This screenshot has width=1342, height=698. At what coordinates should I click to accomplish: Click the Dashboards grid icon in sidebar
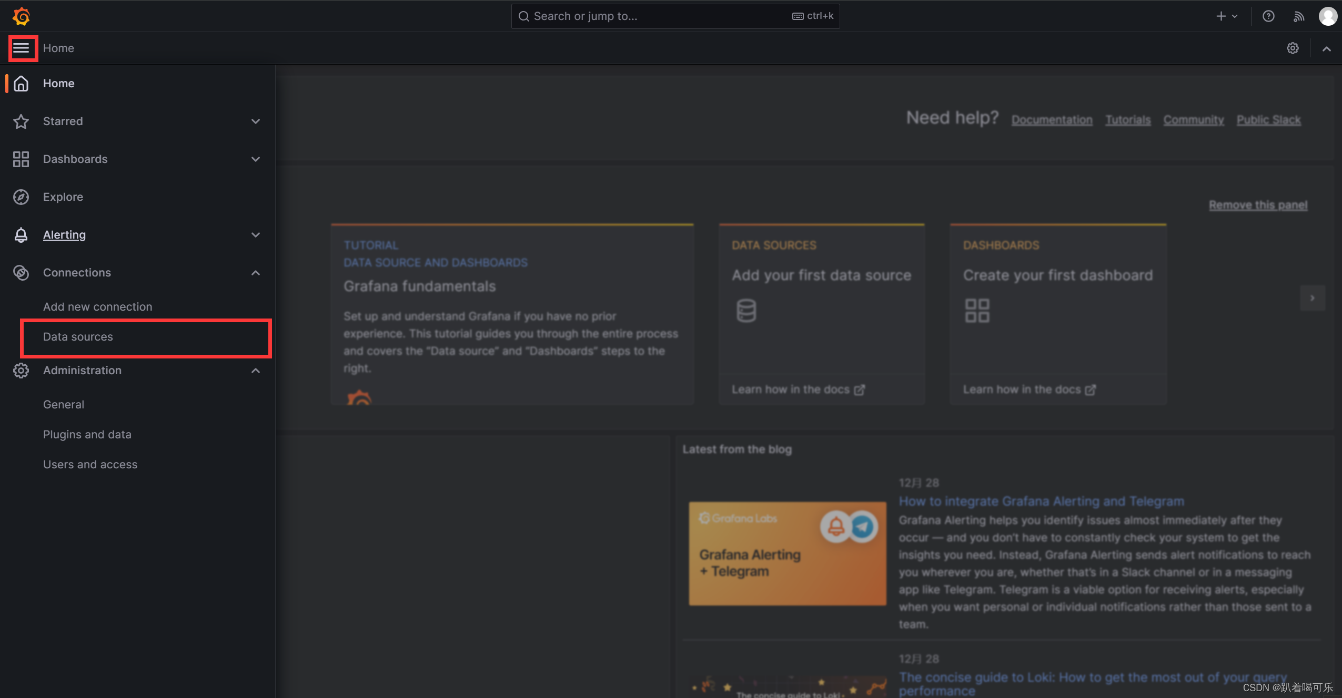coord(21,159)
